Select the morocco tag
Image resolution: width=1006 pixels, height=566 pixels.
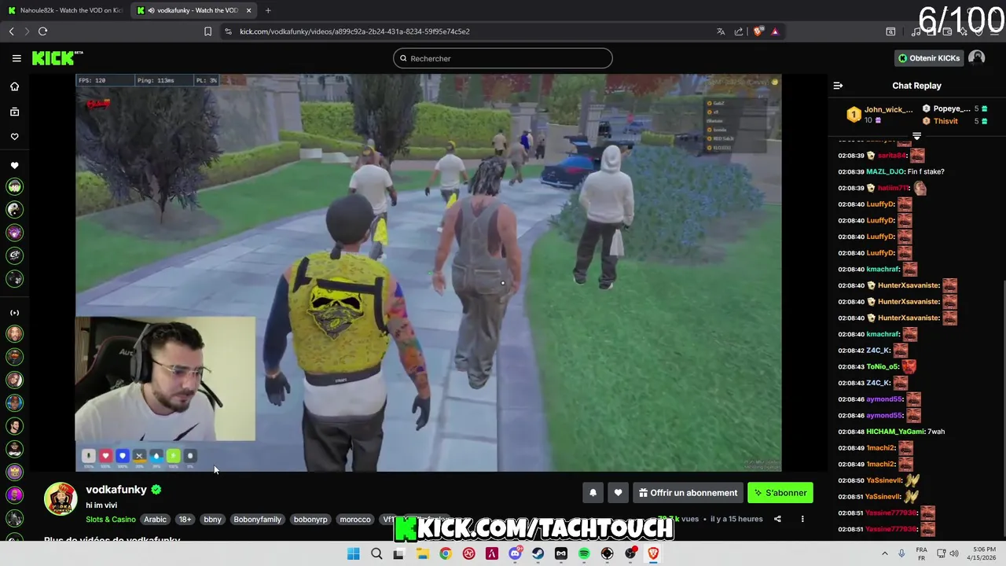pyautogui.click(x=355, y=520)
